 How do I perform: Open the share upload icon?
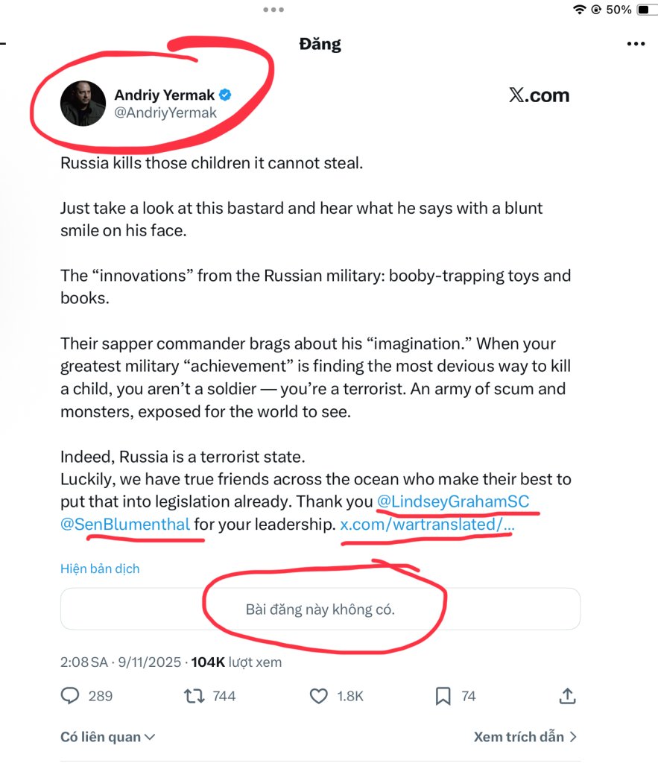567,696
